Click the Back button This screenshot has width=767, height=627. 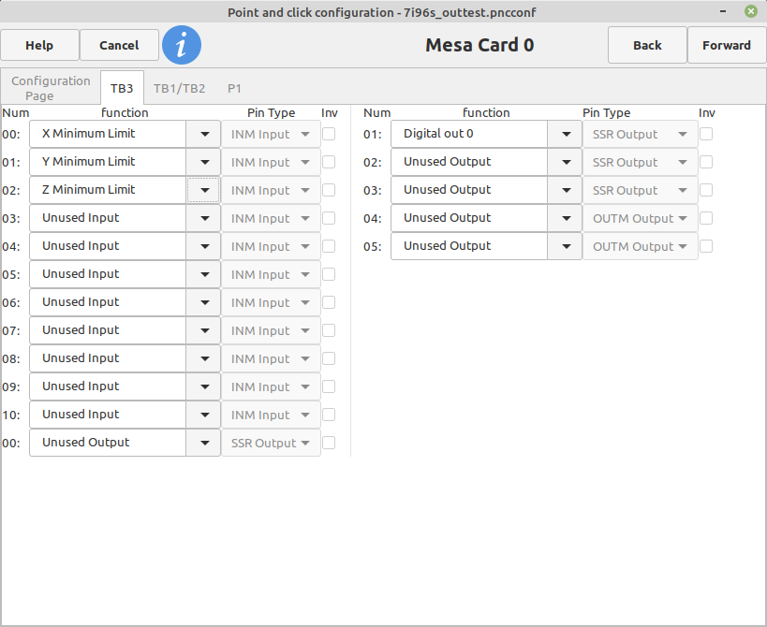coord(647,46)
